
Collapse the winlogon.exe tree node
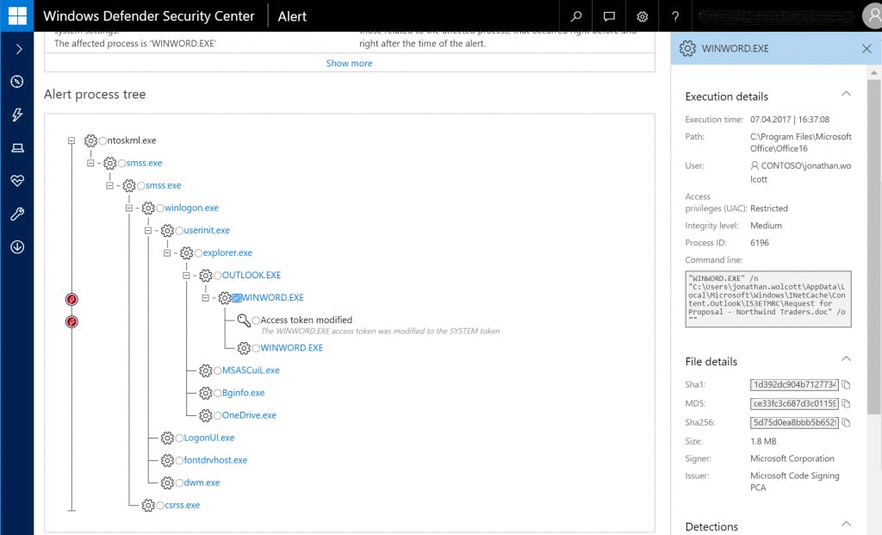(128, 208)
